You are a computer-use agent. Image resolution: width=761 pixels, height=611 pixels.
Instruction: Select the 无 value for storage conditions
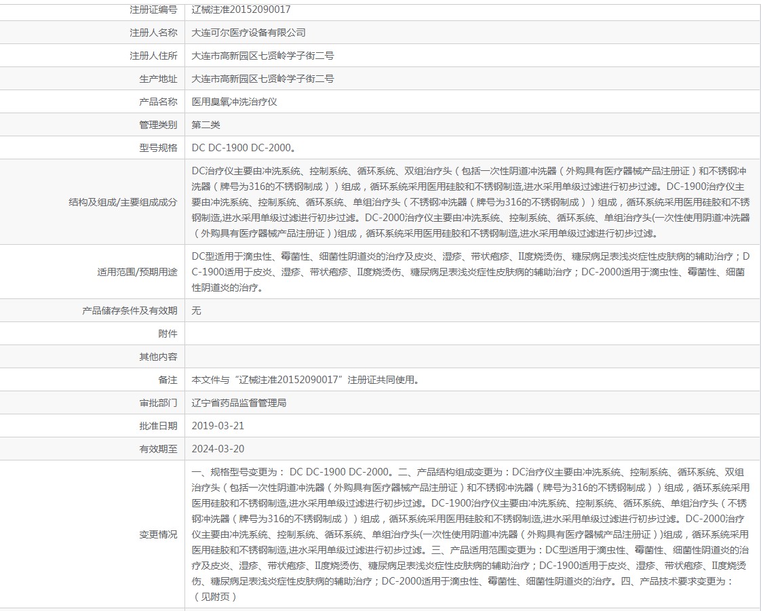click(196, 311)
